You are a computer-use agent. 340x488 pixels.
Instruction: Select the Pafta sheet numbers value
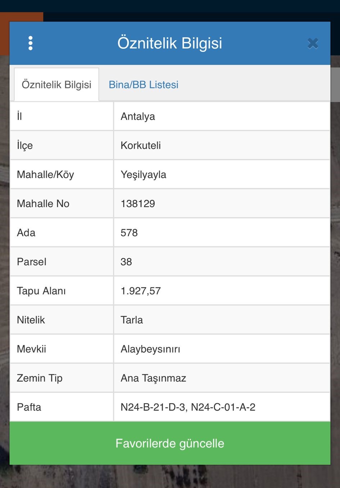tap(188, 408)
